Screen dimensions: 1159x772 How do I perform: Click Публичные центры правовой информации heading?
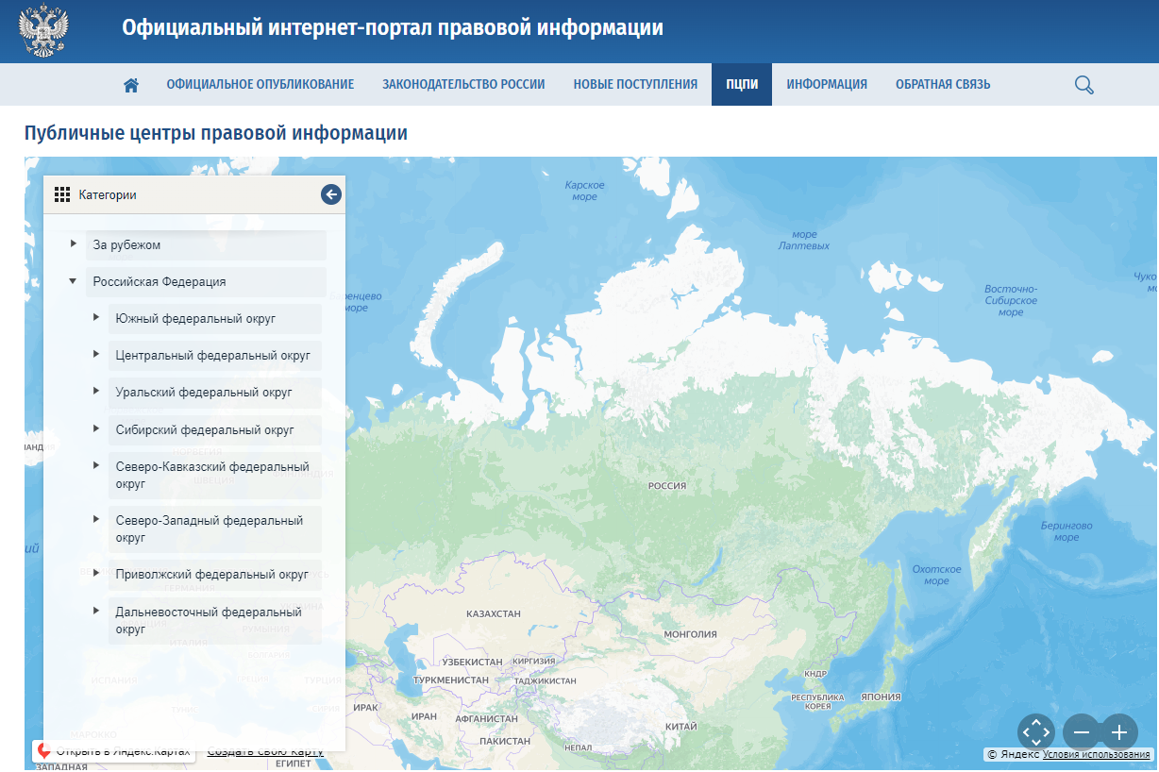point(216,133)
